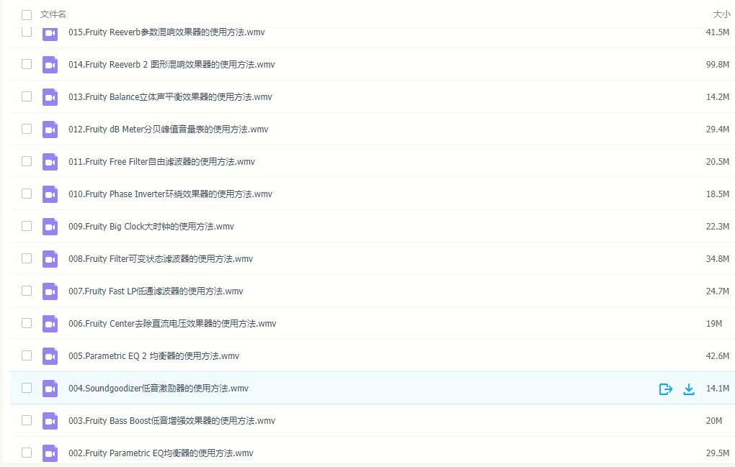Click the 29.5M size value
Image resolution: width=735 pixels, height=467 pixels.
(x=718, y=453)
